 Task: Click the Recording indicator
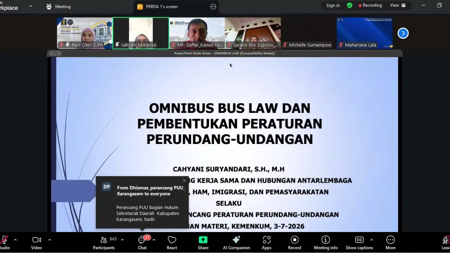click(x=370, y=6)
